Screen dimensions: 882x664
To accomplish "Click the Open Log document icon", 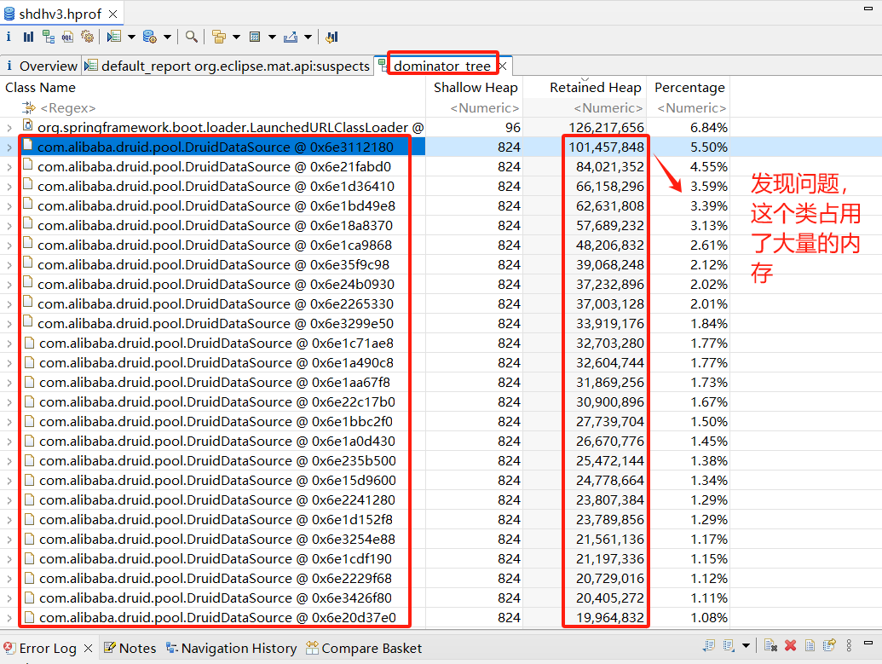I will pos(810,645).
